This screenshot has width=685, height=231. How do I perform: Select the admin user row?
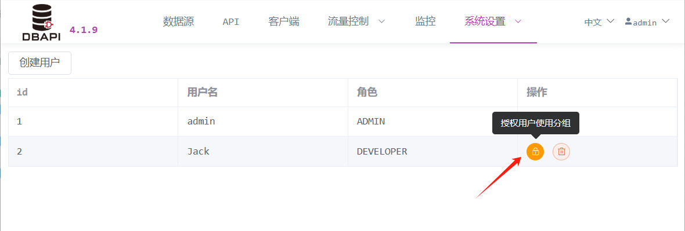pyautogui.click(x=343, y=122)
